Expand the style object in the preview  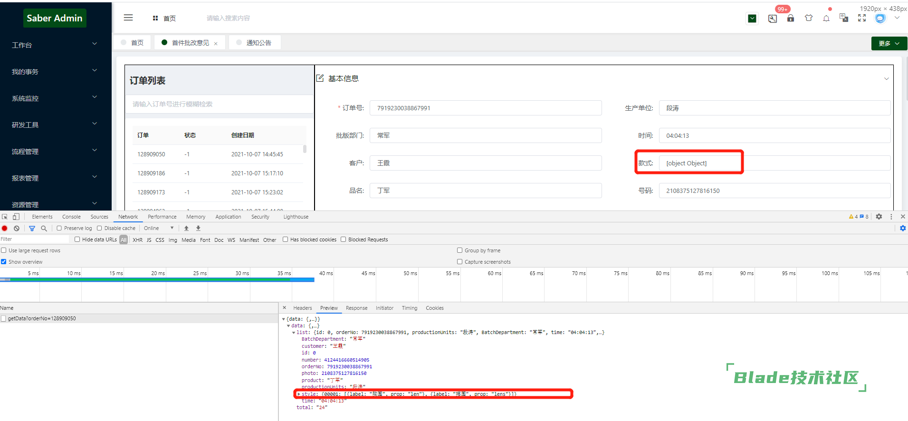click(298, 394)
